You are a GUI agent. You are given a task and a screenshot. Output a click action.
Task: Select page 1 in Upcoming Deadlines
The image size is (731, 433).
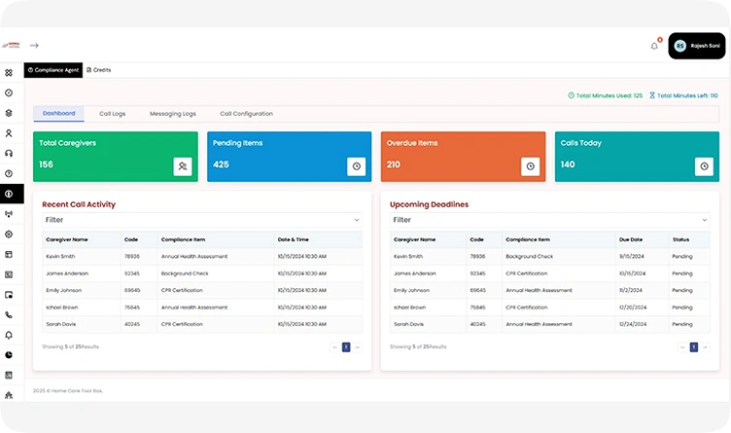click(x=694, y=347)
